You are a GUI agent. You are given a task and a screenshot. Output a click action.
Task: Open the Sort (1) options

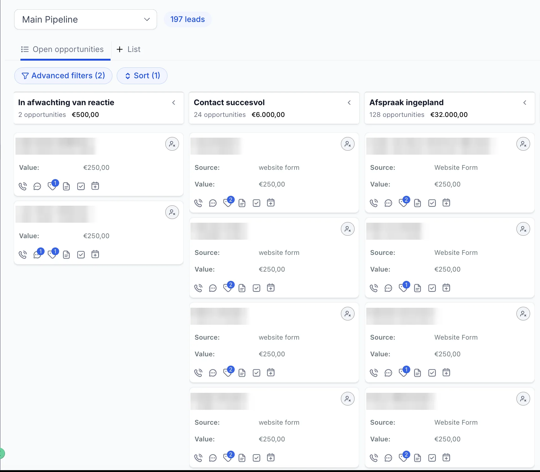coord(142,76)
